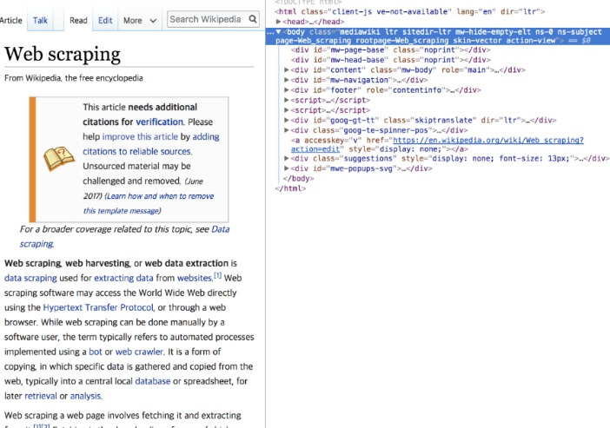The height and width of the screenshot is (428, 610).
Task: Switch to the Talk tab
Action: pyautogui.click(x=40, y=20)
